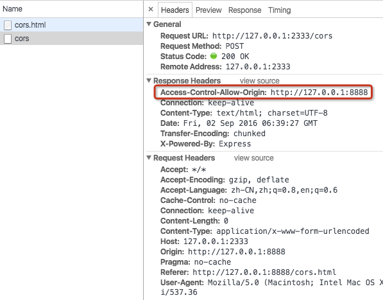This screenshot has width=383, height=300.
Task: Open the Timing tab
Action: [x=280, y=10]
